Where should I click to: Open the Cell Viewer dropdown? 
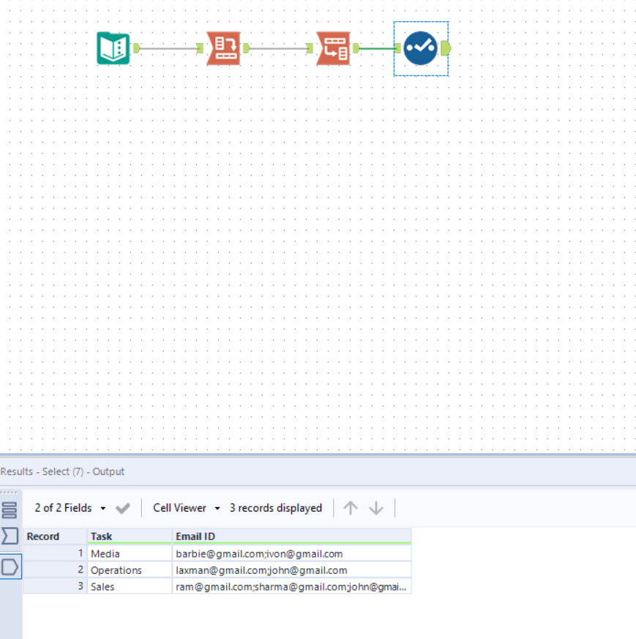pyautogui.click(x=182, y=508)
